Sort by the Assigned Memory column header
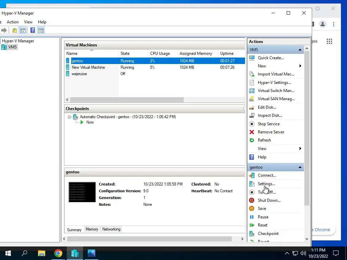Viewport: 347px width, 260px height. [198, 53]
